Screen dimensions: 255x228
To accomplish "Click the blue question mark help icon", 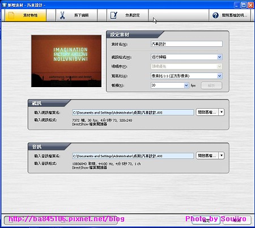I will tap(215, 15).
